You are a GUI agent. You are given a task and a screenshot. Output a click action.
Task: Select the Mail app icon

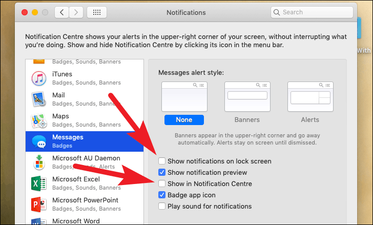39,99
